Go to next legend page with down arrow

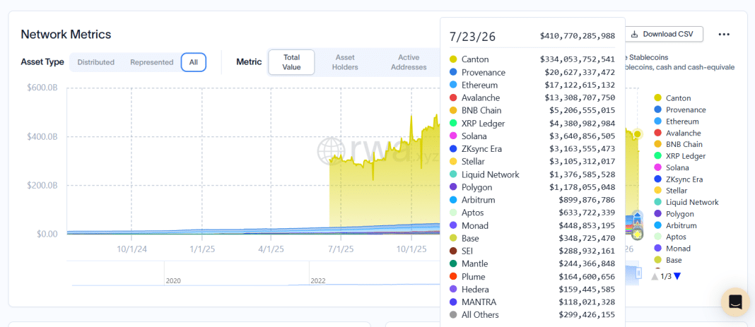[677, 277]
